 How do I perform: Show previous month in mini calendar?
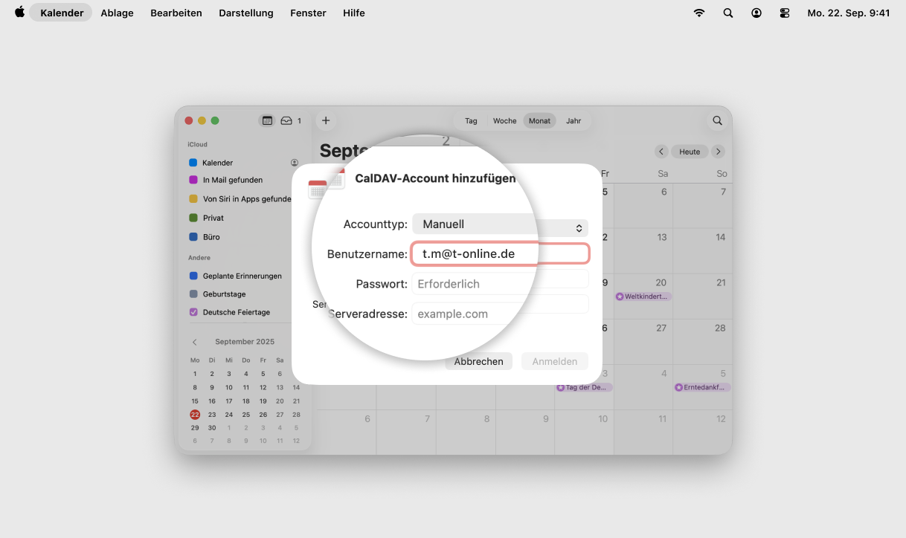(195, 342)
